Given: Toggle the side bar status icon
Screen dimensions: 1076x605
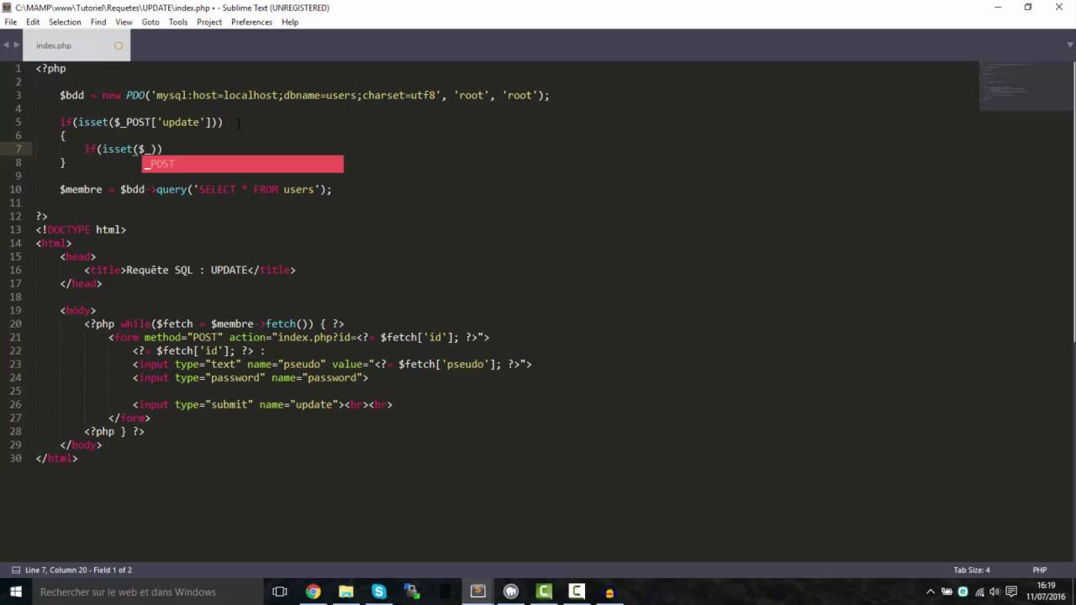Looking at the screenshot, I should (14, 570).
